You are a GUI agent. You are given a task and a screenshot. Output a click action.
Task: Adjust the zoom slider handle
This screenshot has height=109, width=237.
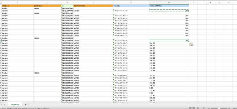(x=219, y=108)
